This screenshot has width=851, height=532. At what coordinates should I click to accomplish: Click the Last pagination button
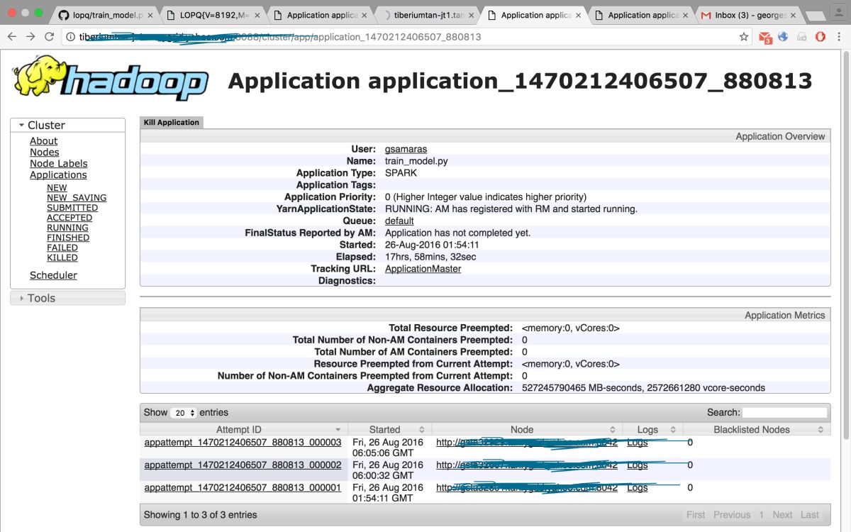pyautogui.click(x=810, y=515)
